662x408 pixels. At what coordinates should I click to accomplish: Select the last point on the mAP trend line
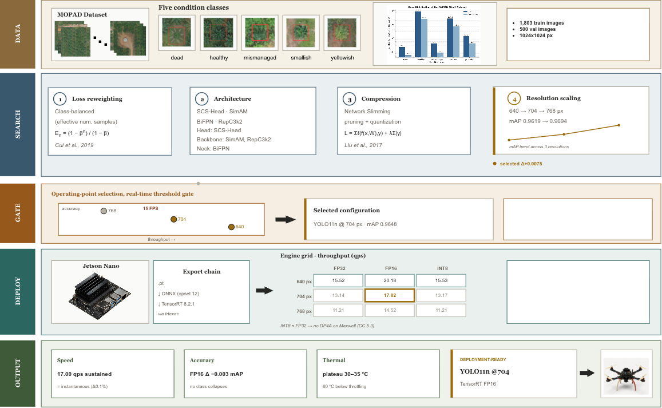(619, 125)
